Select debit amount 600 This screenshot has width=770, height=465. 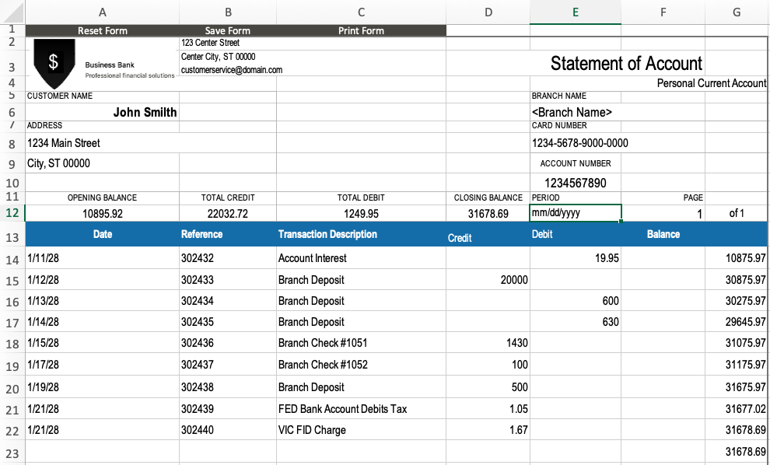pyautogui.click(x=576, y=300)
